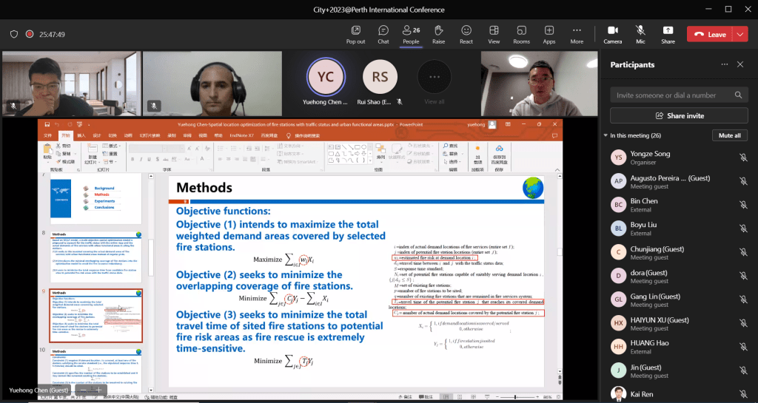758x403 pixels.
Task: Click the Mute all button
Action: [x=730, y=135]
